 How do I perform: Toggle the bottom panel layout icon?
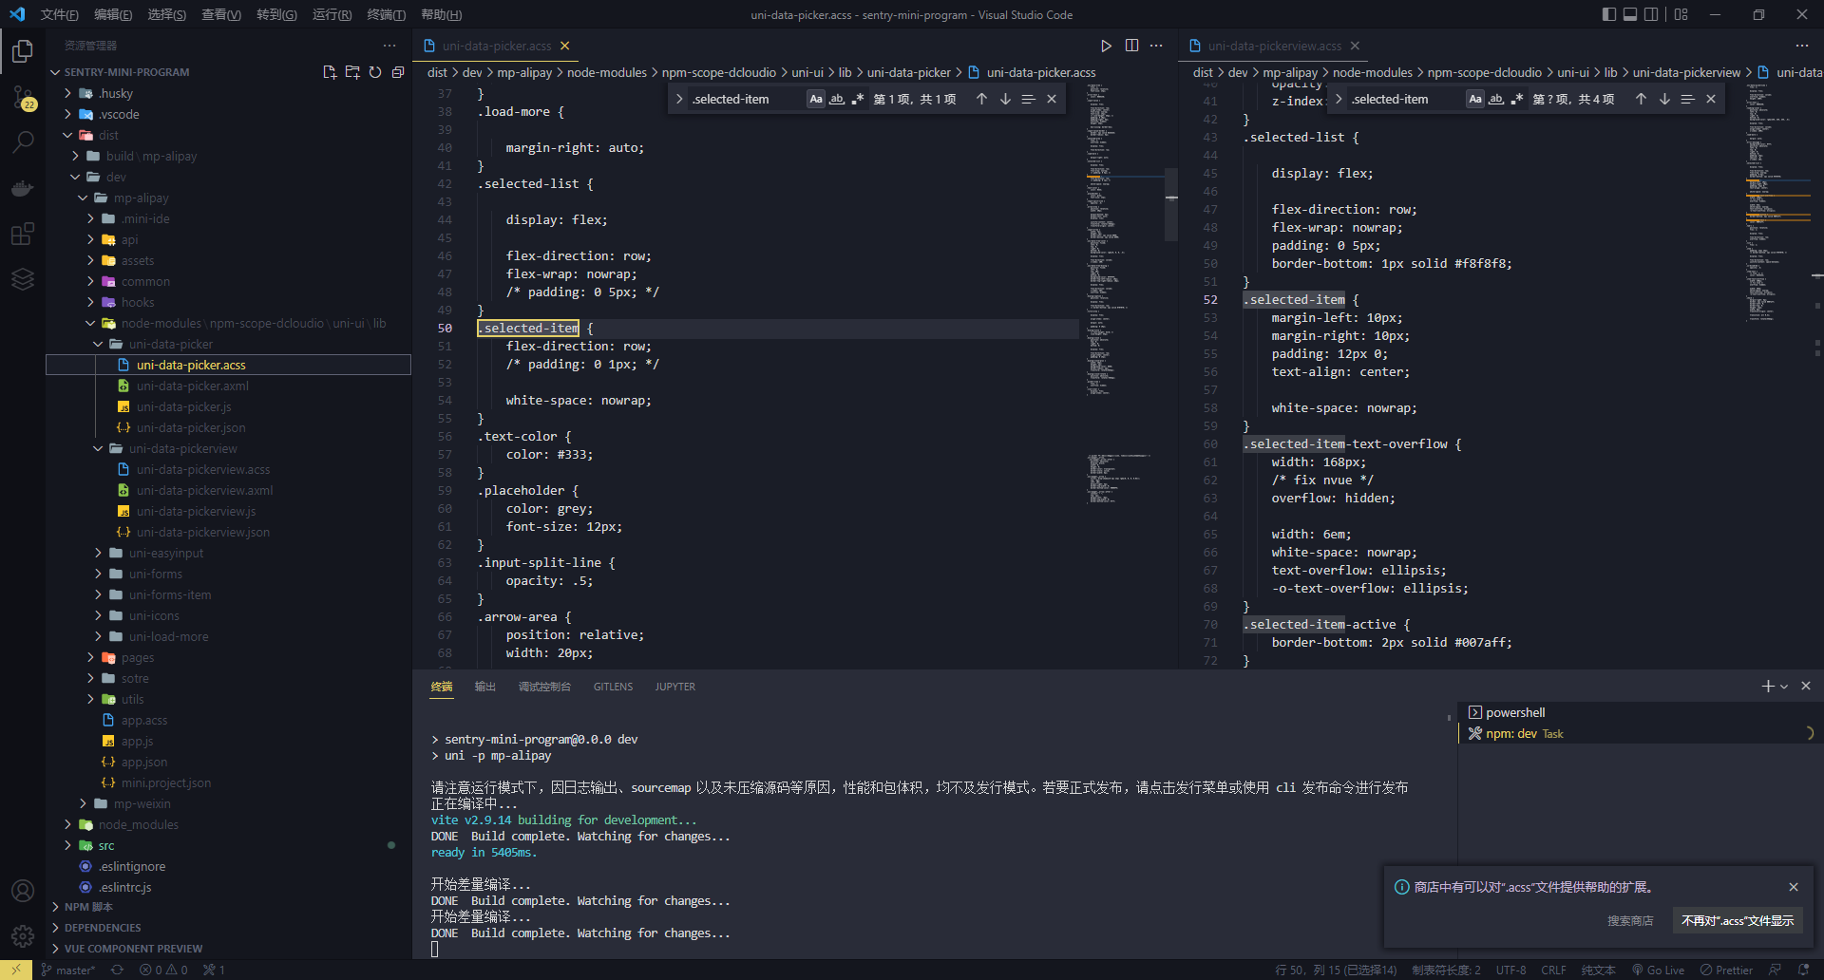tap(1630, 14)
